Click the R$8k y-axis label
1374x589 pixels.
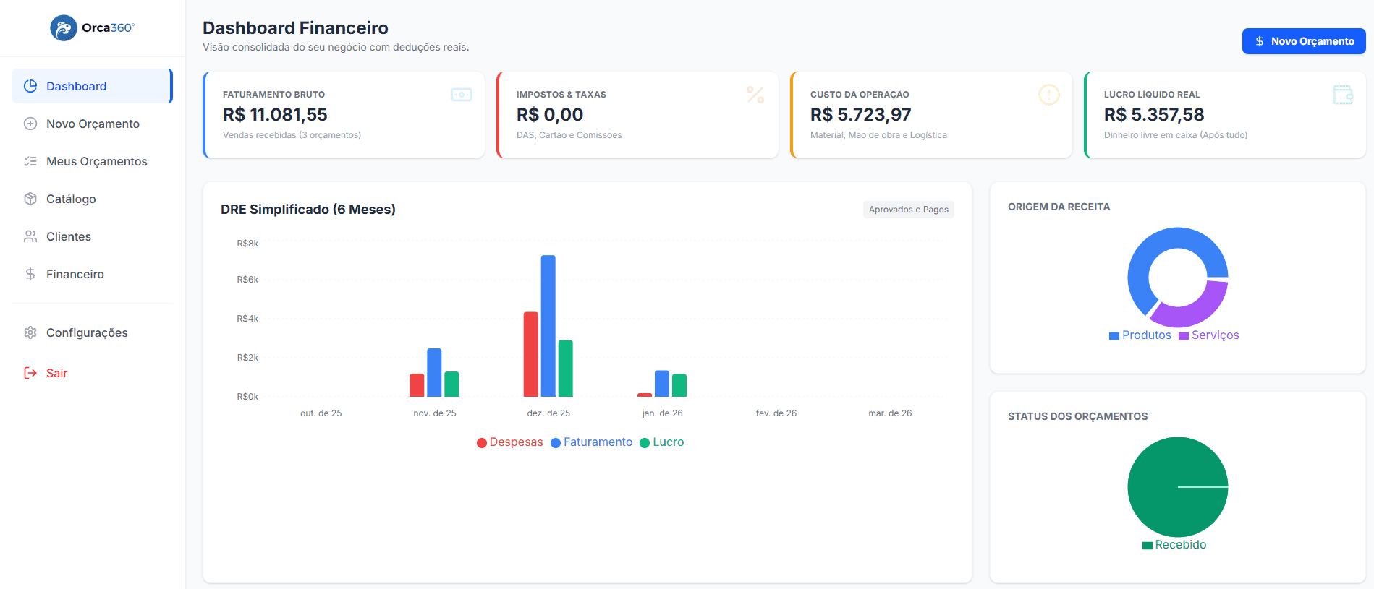point(247,244)
